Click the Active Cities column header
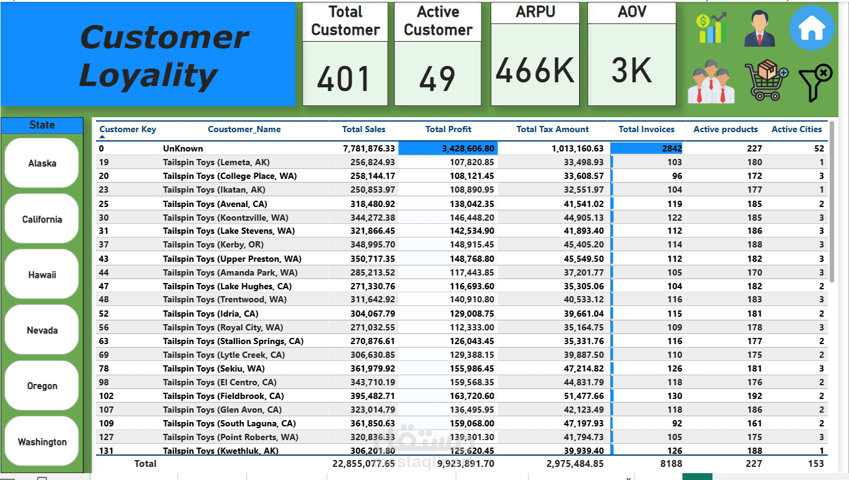This screenshot has height=480, width=849. click(x=797, y=129)
